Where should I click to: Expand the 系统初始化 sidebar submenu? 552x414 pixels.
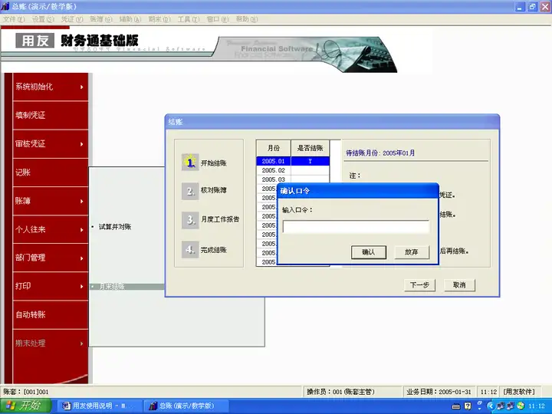click(51, 87)
